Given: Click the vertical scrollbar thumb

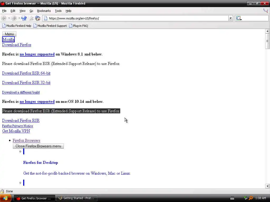Looking at the screenshot, I should [x=267, y=41].
